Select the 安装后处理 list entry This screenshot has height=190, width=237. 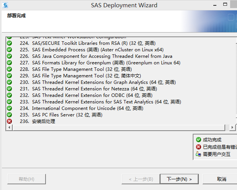coord(44,121)
